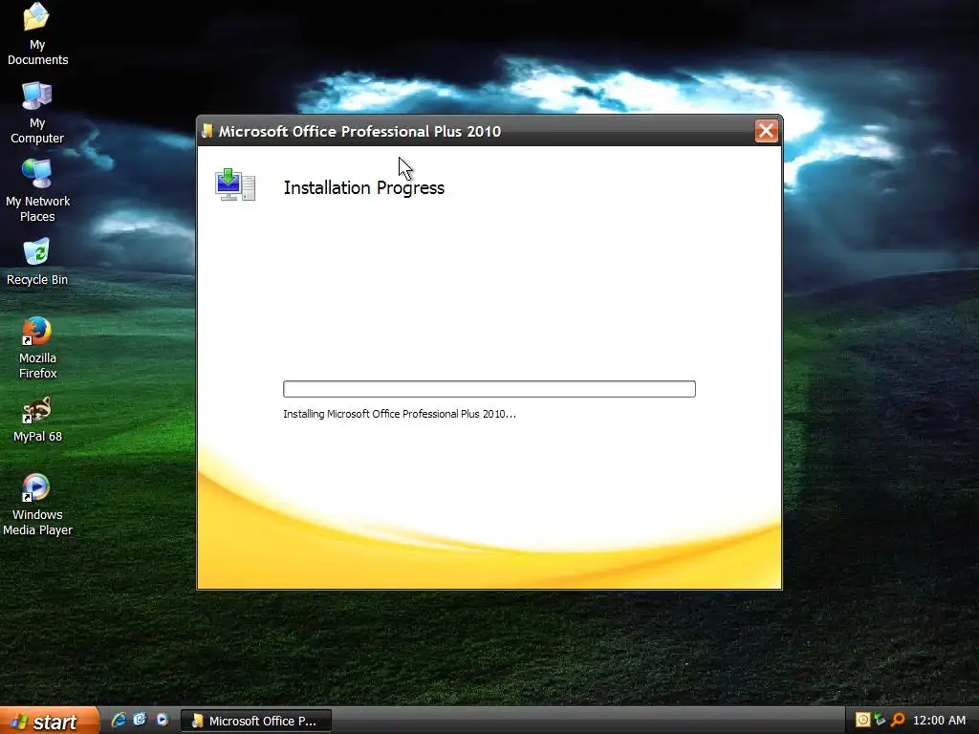
Task: Launch Mozilla Firefox from desktop
Action: coord(37,348)
